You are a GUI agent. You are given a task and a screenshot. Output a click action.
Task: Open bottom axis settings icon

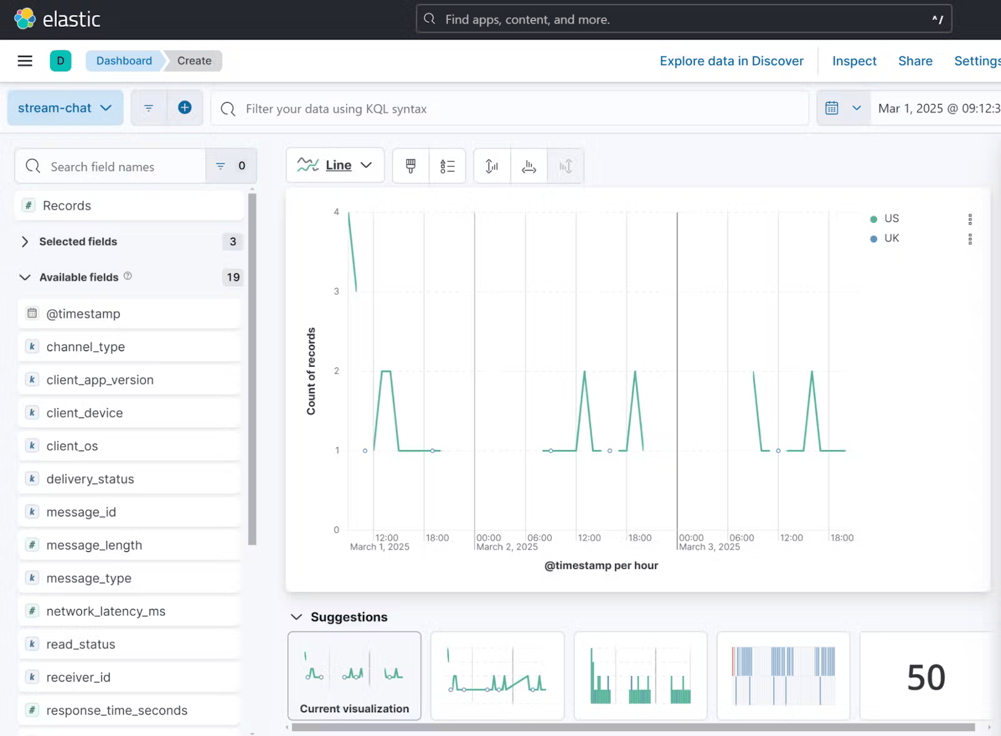(x=529, y=166)
